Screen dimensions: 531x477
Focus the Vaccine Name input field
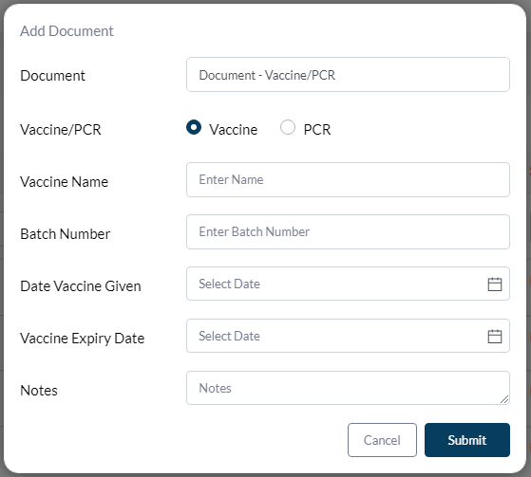[x=348, y=179]
